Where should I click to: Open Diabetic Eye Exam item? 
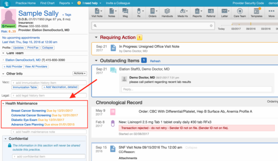tap(24, 120)
